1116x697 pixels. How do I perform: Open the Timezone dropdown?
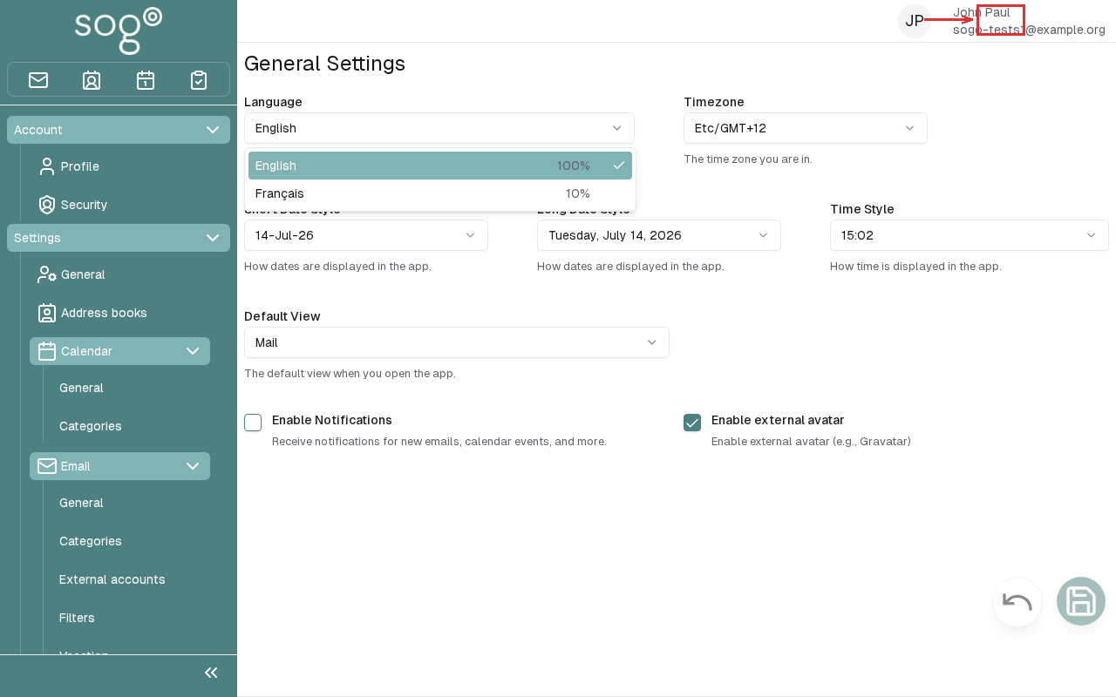(x=806, y=128)
